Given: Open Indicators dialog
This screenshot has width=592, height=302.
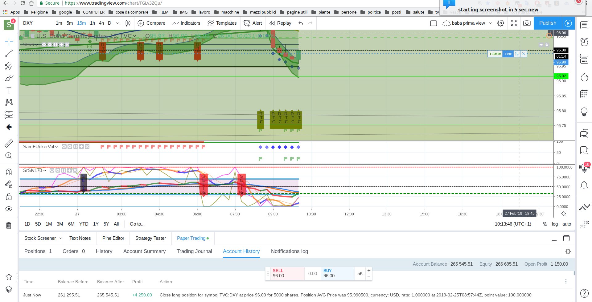Looking at the screenshot, I should point(186,23).
